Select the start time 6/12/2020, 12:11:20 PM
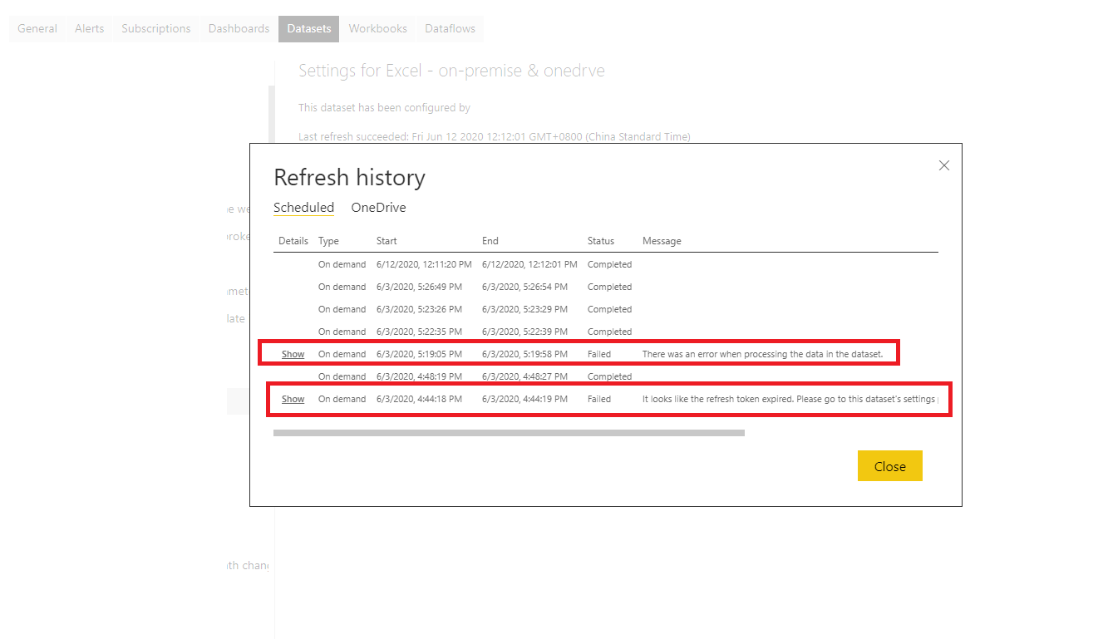1103x639 pixels. 424,264
